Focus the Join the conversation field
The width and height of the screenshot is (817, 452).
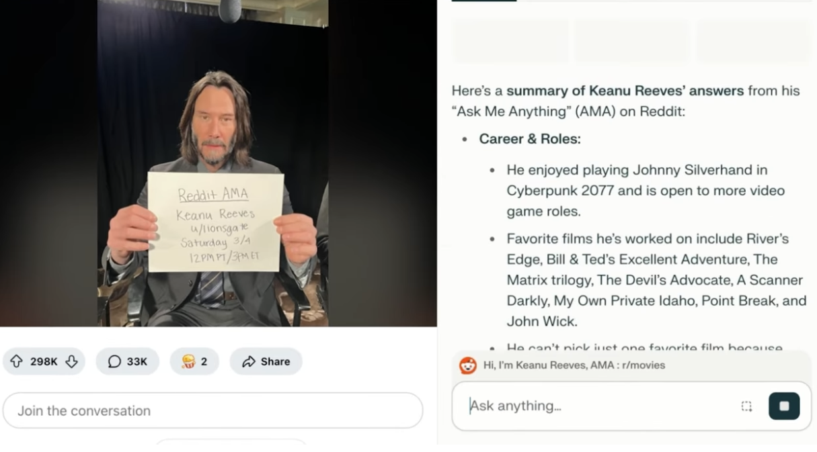point(212,410)
